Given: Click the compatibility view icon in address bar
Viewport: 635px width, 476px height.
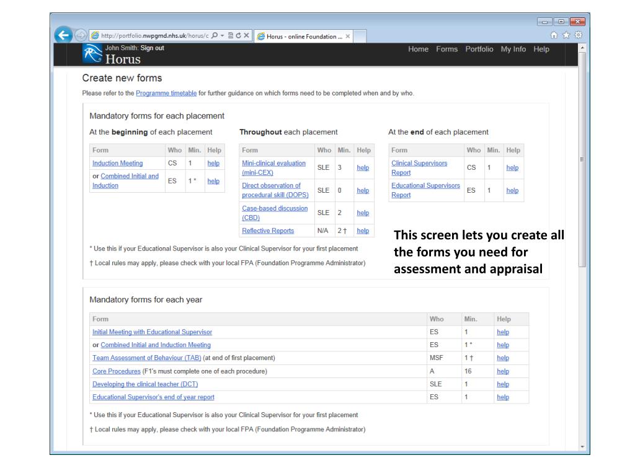Looking at the screenshot, I should click(231, 35).
